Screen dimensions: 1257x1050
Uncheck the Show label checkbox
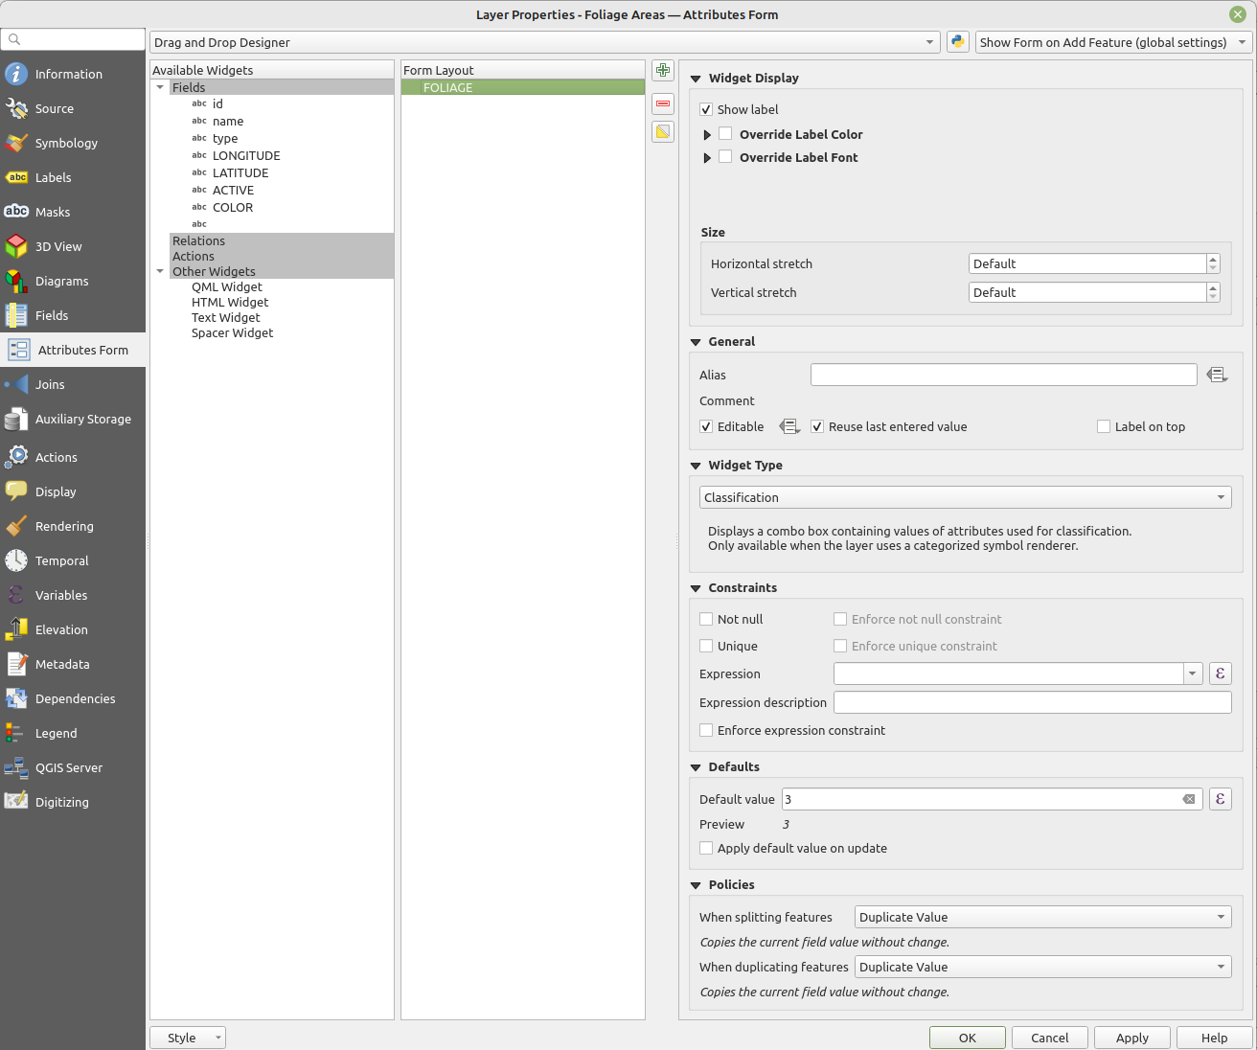tap(706, 110)
